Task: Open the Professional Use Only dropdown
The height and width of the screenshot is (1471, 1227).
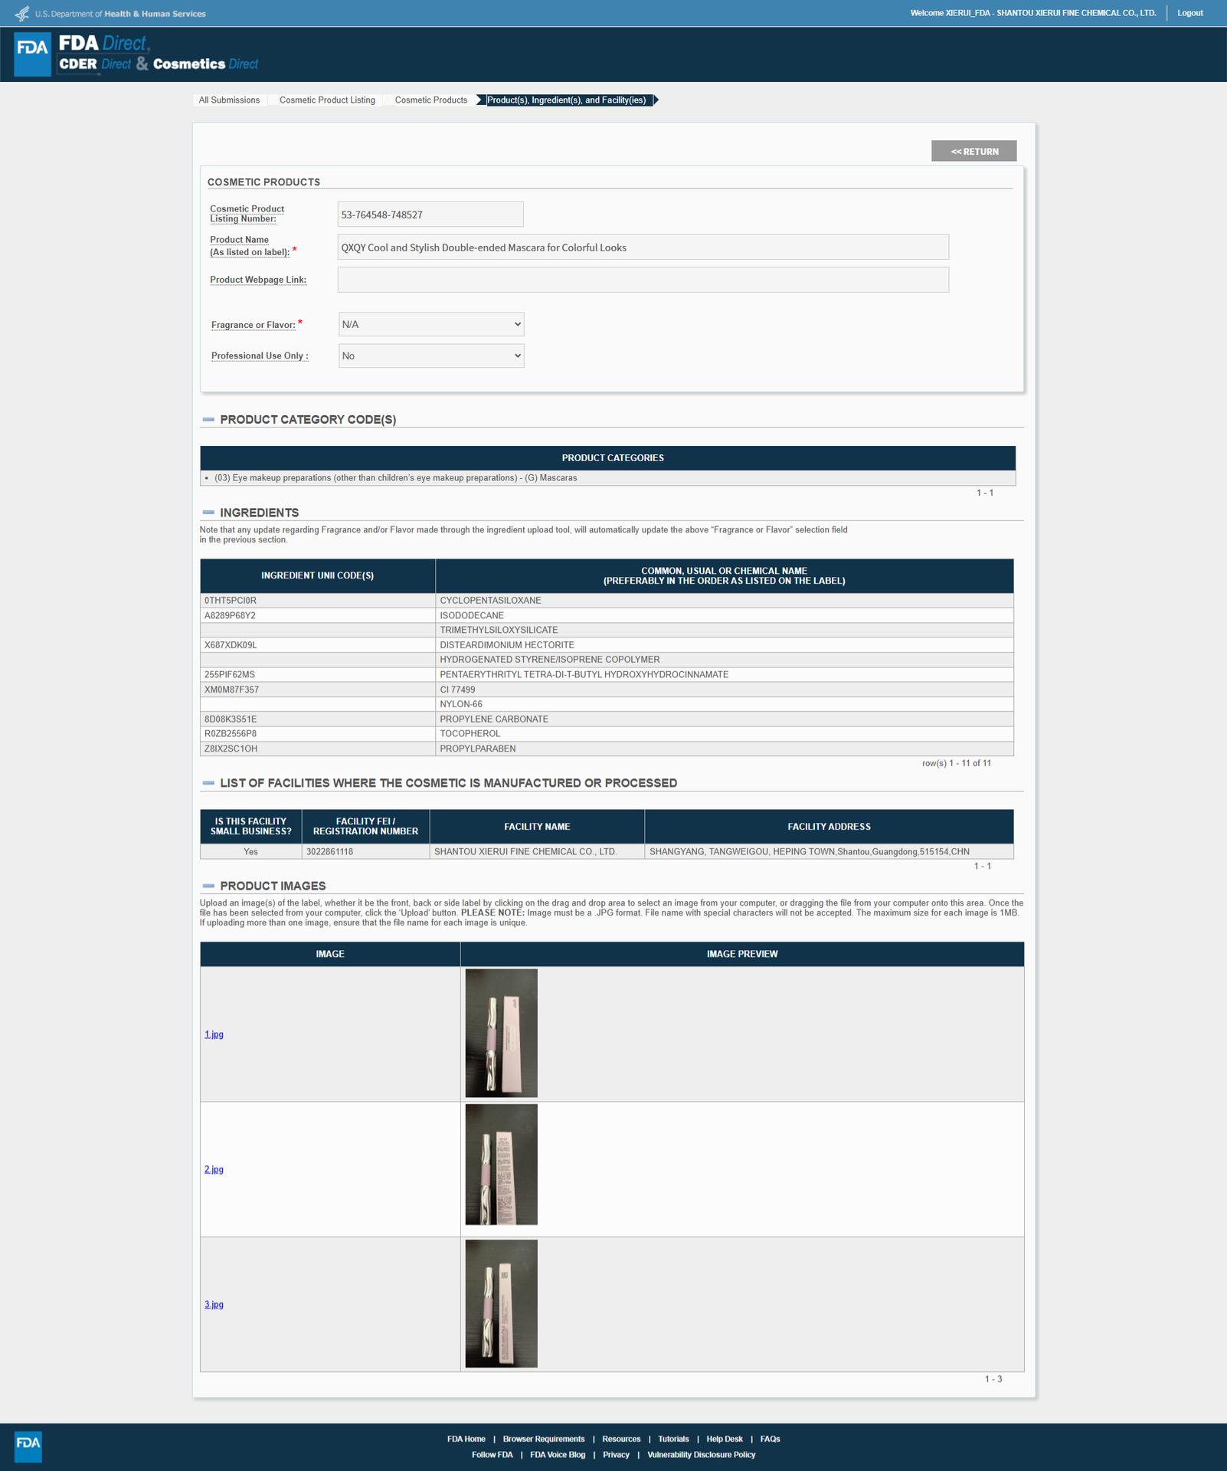Action: pyautogui.click(x=431, y=355)
